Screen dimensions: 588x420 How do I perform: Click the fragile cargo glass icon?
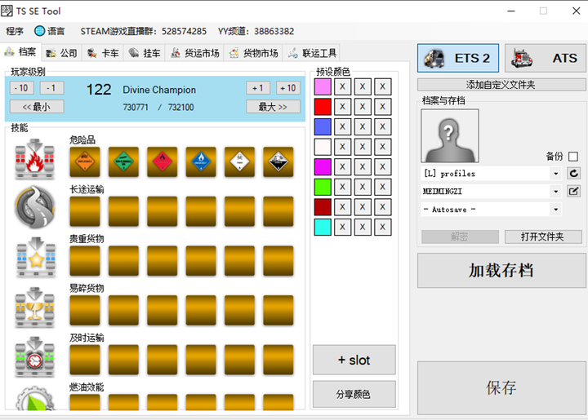35,307
